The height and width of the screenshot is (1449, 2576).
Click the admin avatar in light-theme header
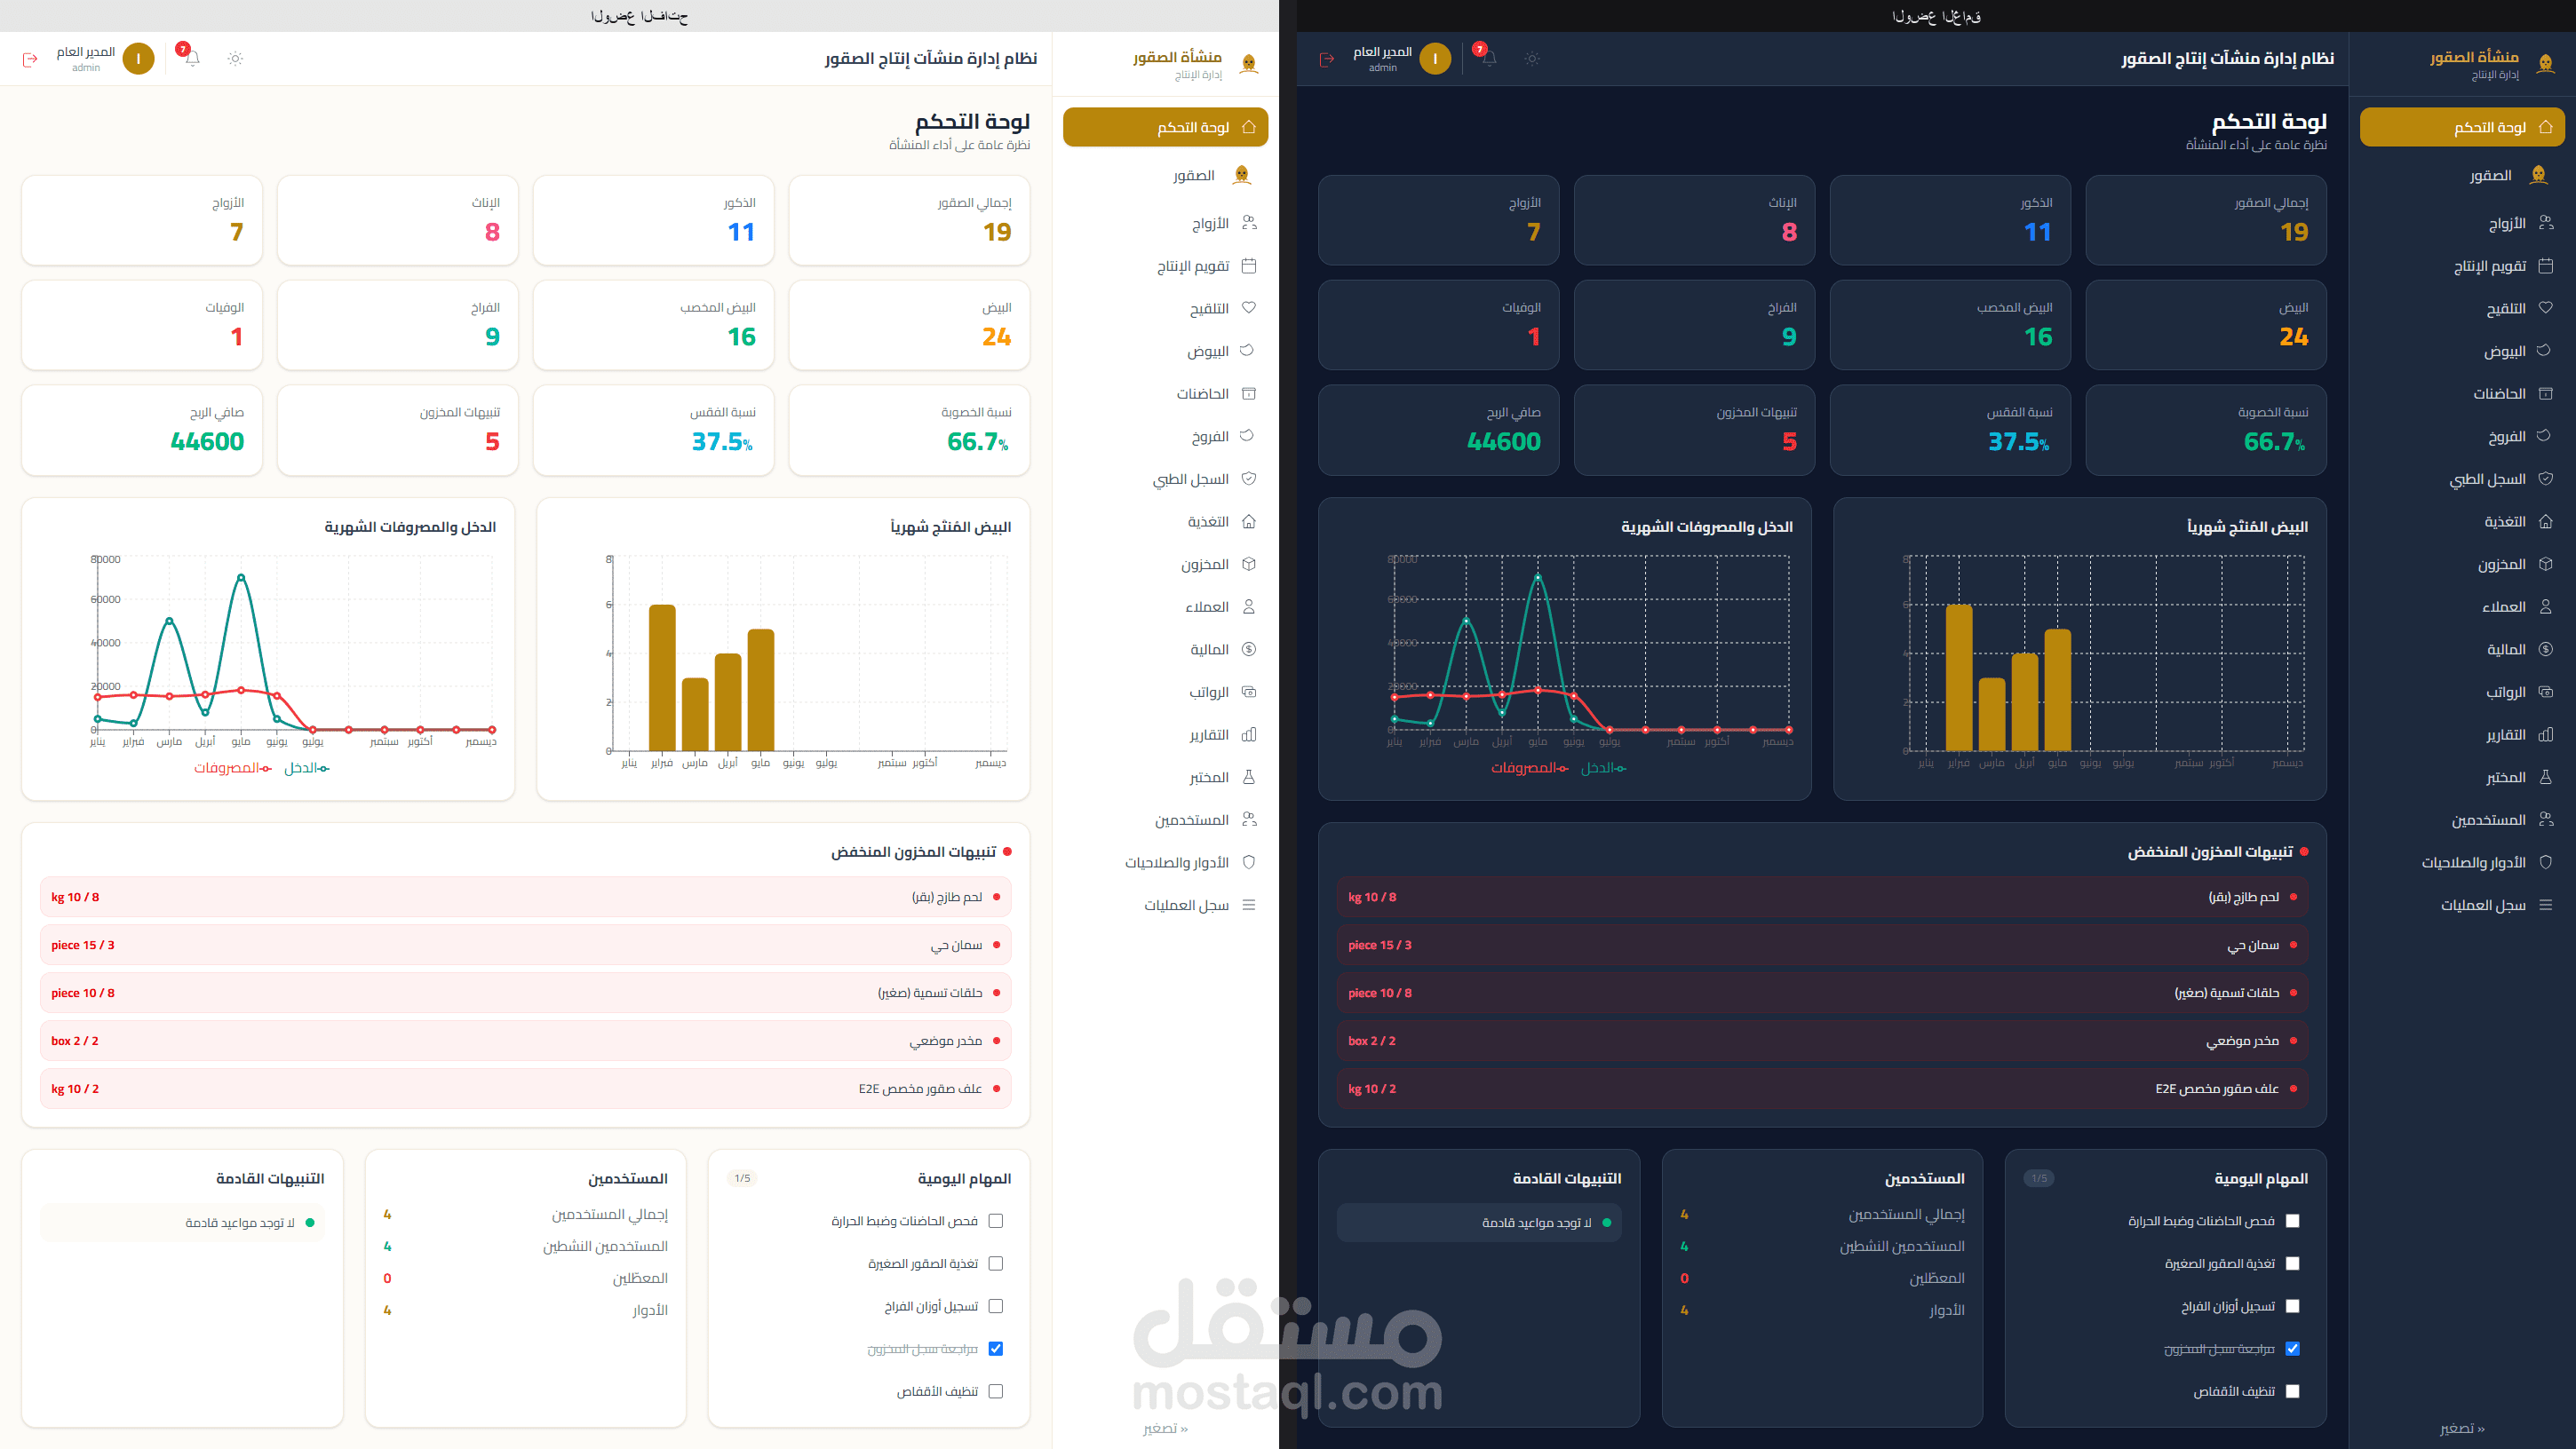[x=138, y=58]
